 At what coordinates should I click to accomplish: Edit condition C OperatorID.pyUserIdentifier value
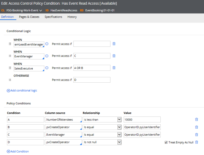coord(142,135)
